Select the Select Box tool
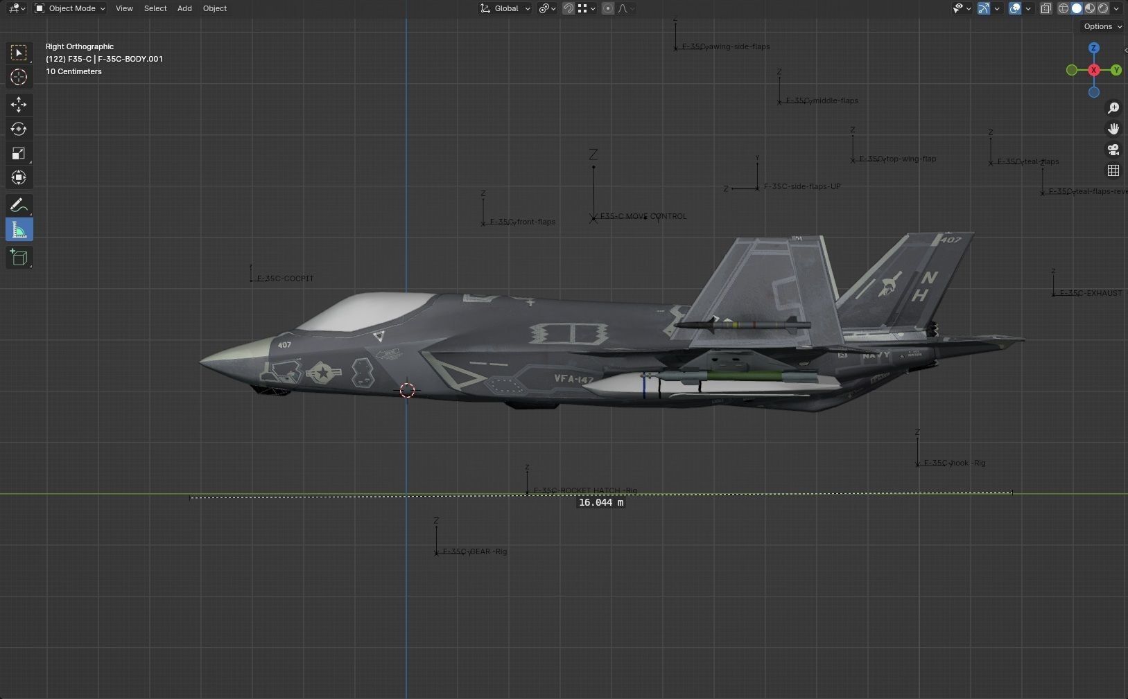 [19, 53]
